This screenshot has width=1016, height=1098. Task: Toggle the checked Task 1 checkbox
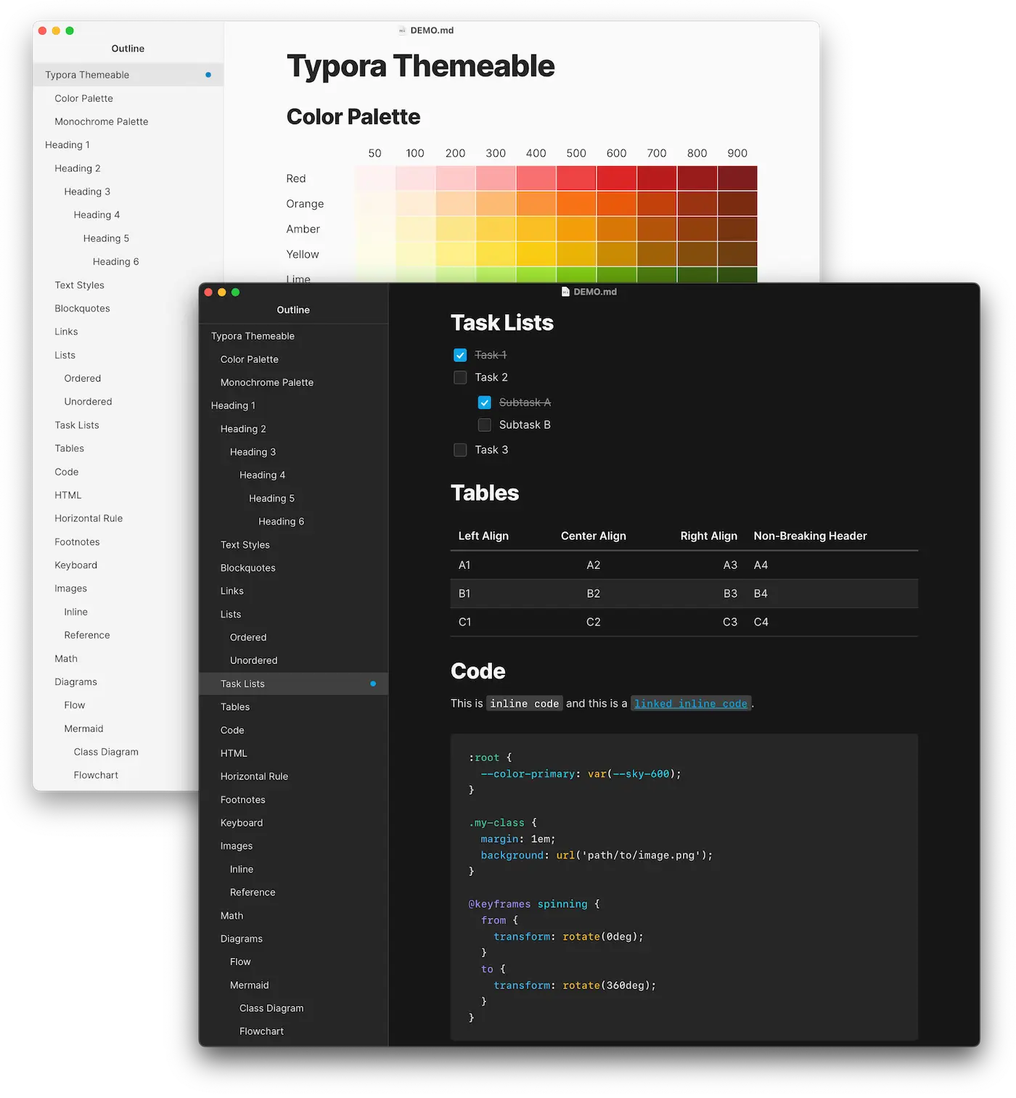(460, 355)
